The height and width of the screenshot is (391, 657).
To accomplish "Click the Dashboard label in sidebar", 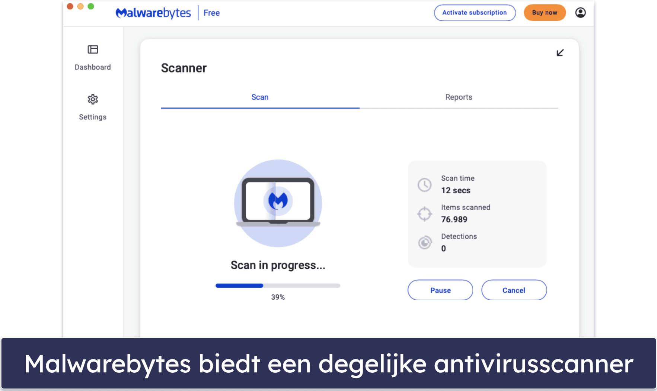I will 93,67.
